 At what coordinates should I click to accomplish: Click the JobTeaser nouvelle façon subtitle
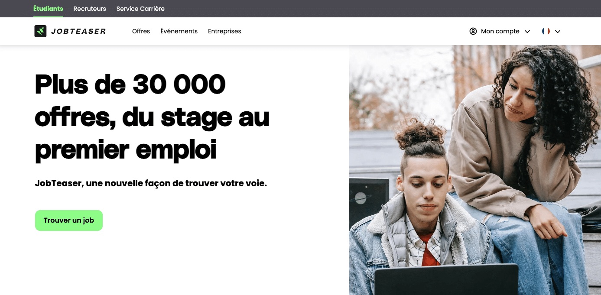click(x=151, y=183)
